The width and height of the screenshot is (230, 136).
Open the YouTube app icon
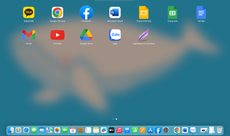[57, 35]
